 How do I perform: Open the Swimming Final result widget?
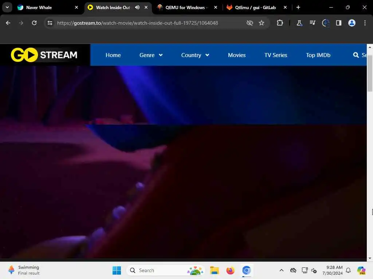pyautogui.click(x=24, y=270)
